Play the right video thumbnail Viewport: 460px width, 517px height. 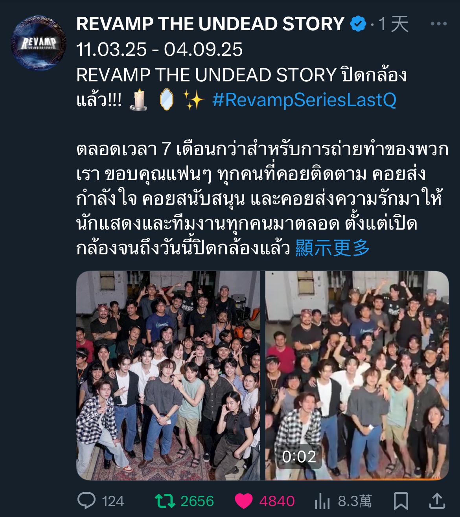(357, 375)
